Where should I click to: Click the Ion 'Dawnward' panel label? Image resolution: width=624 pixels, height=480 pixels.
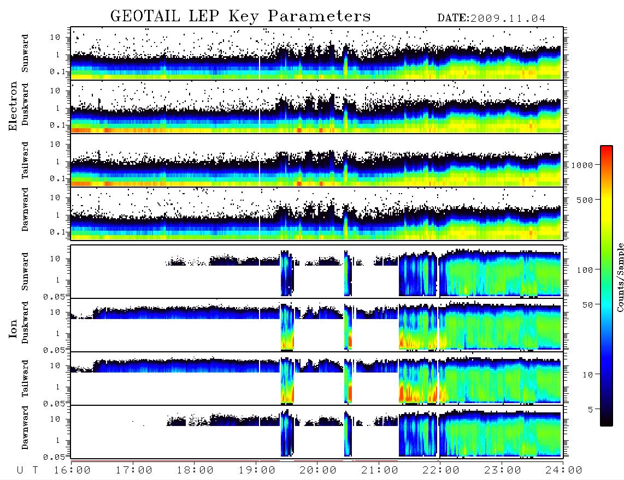(x=25, y=428)
